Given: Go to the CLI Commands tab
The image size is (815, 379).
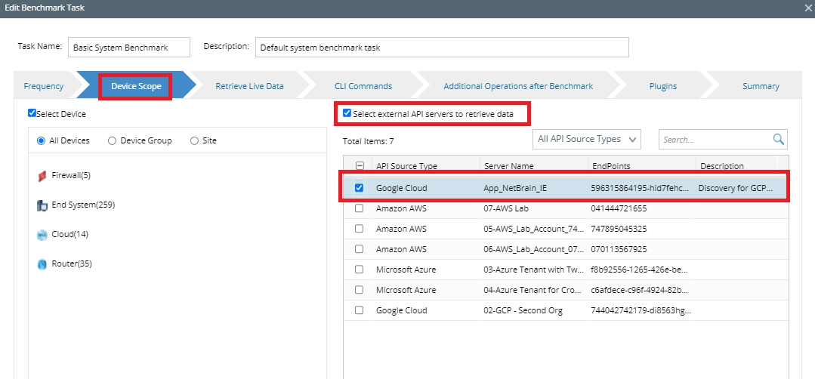Looking at the screenshot, I should [363, 86].
